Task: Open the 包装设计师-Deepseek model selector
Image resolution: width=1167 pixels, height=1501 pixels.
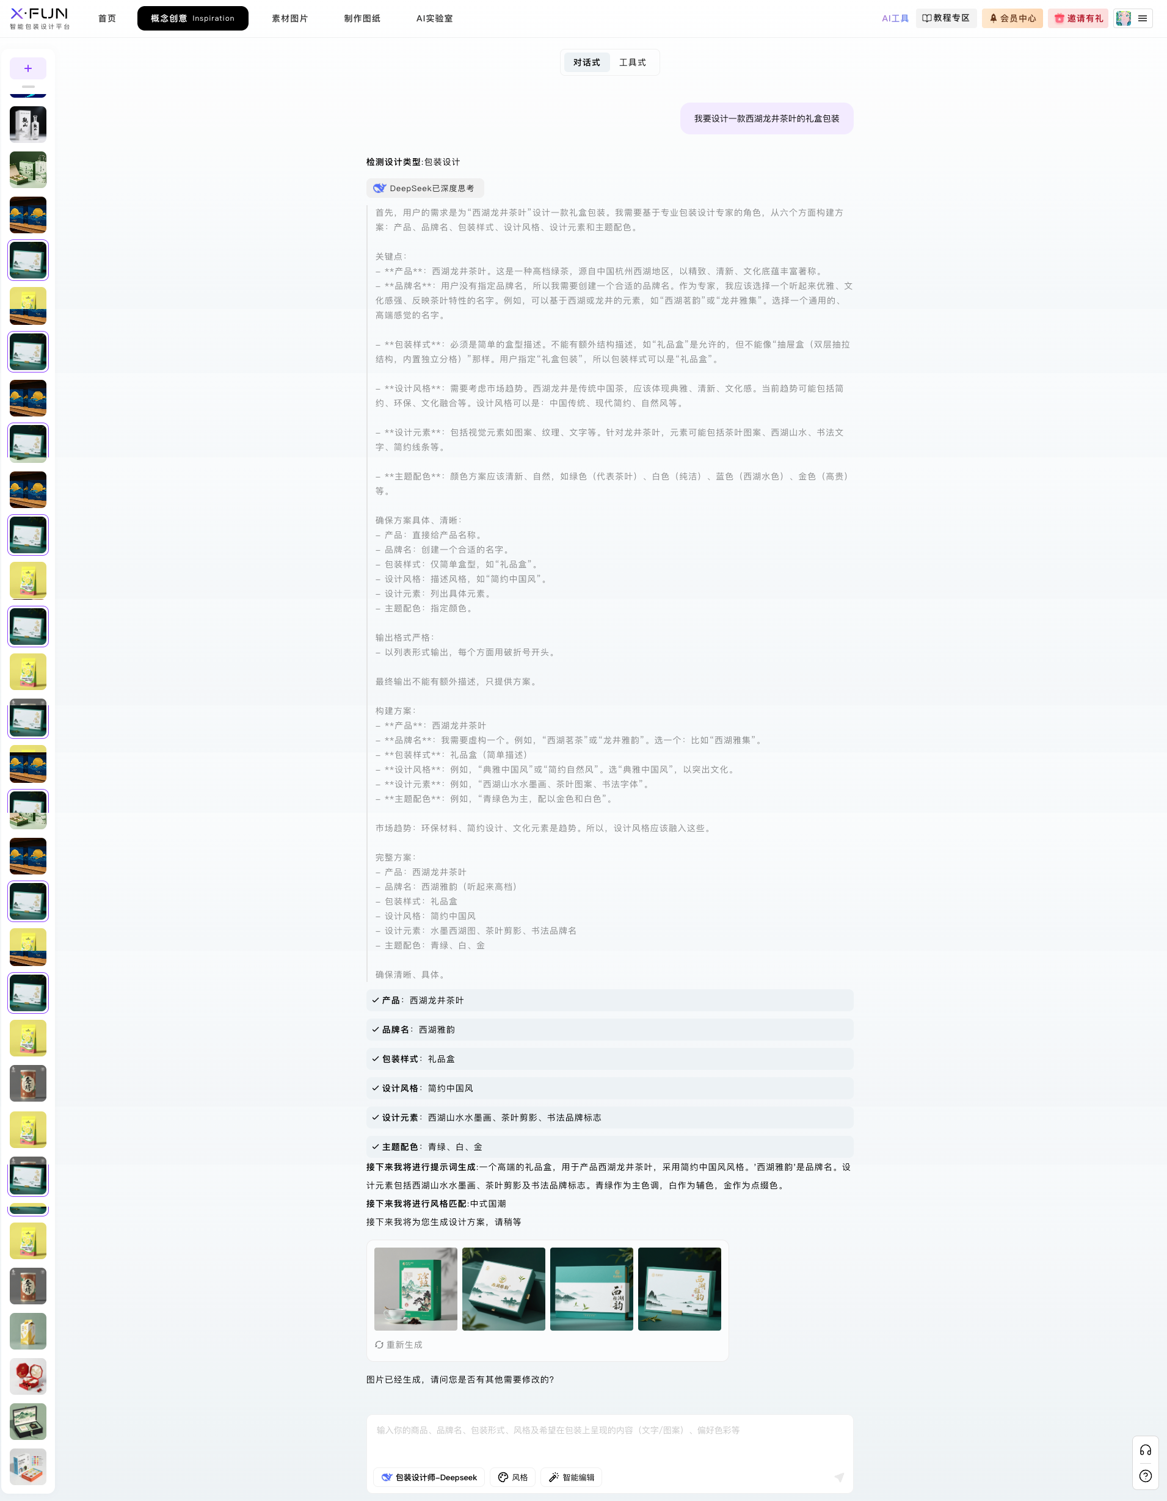Action: coord(429,1477)
